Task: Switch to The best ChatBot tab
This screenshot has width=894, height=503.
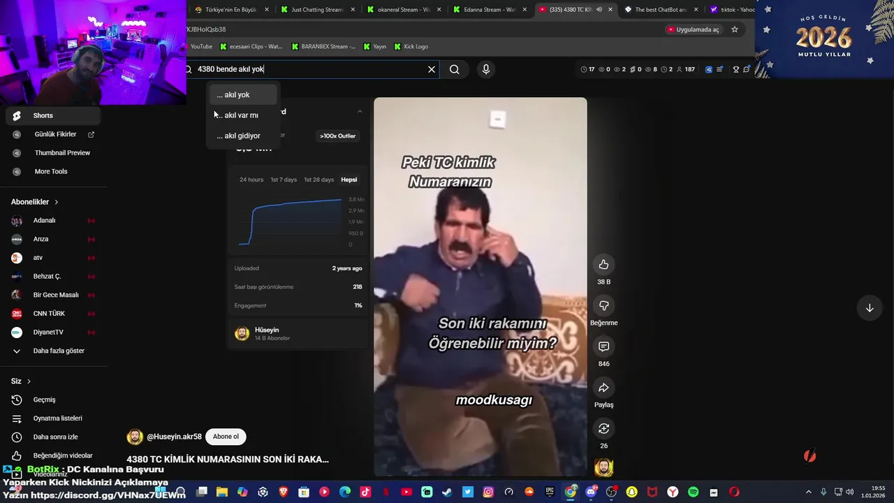Action: 661,10
